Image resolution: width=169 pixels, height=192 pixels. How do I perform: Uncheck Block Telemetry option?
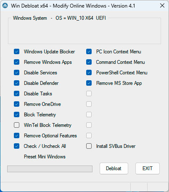pos(17,115)
